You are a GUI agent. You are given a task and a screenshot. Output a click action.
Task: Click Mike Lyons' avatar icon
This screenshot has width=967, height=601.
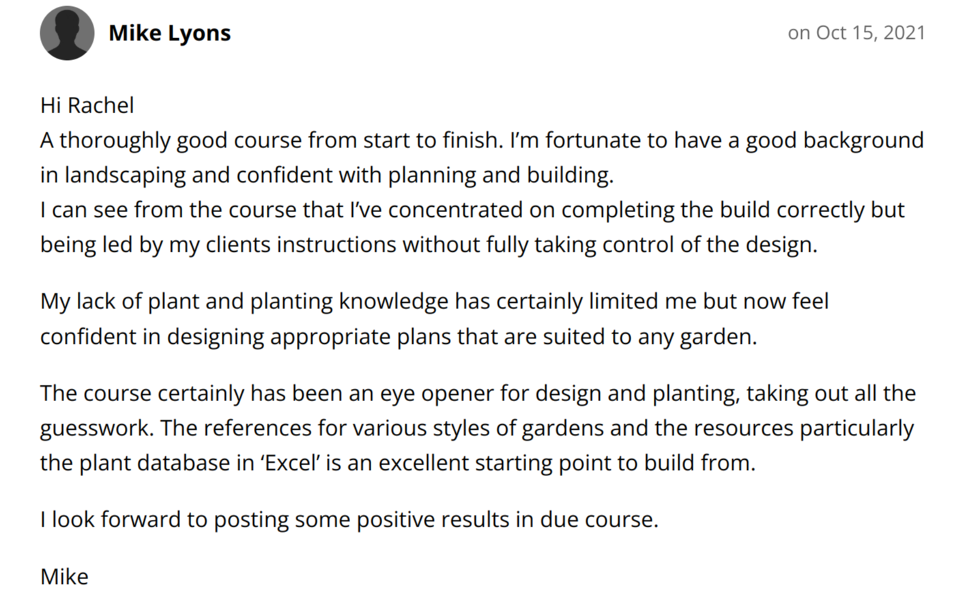67,33
